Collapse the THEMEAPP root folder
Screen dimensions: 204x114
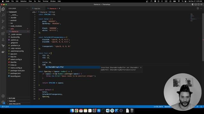(x=13, y=12)
